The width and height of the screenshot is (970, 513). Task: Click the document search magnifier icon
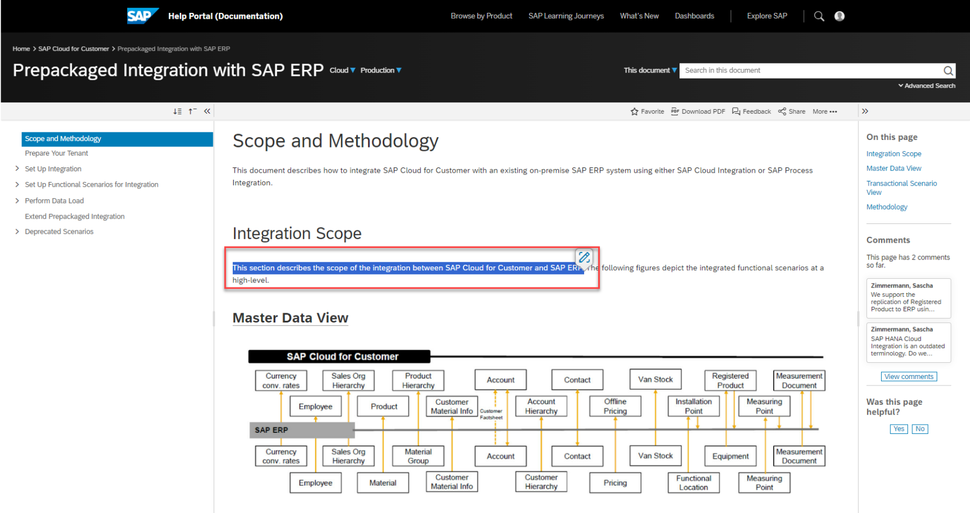coord(948,71)
